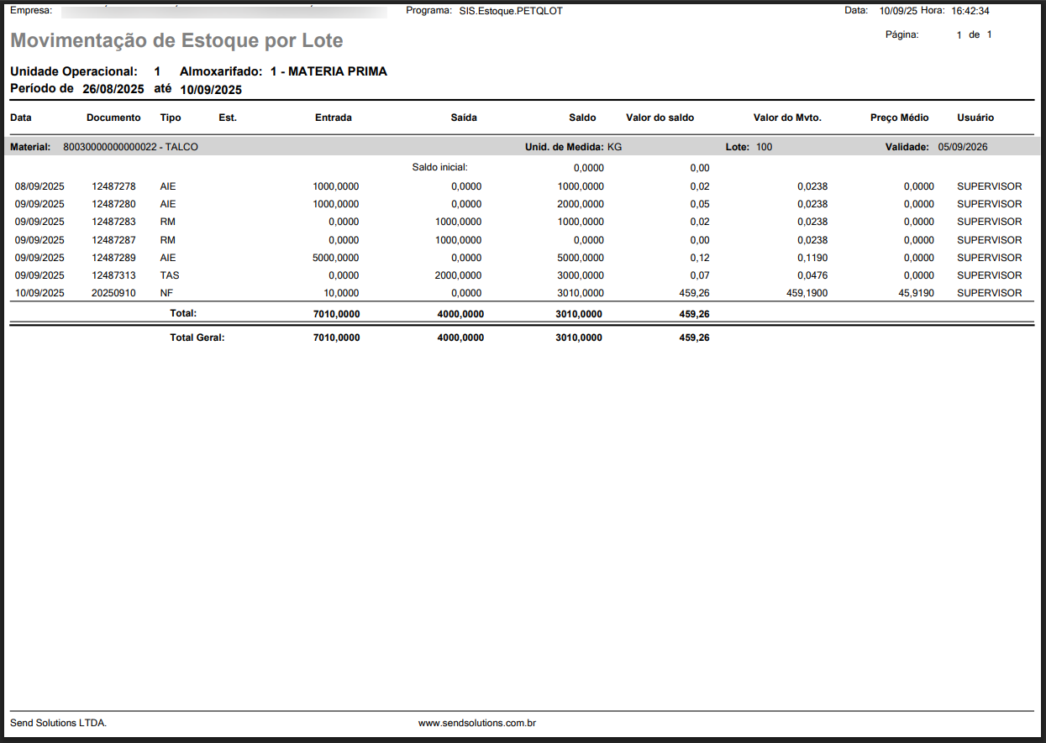Viewport: 1046px width, 743px height.
Task: Select the 'Entrada' column header
Action: point(333,118)
